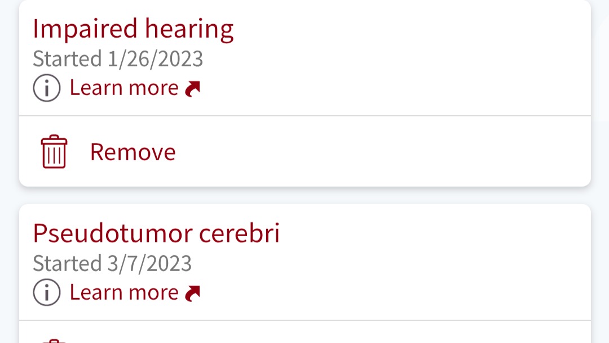Click the trash can icon for Impaired hearing
The width and height of the screenshot is (609, 343).
[x=54, y=152]
